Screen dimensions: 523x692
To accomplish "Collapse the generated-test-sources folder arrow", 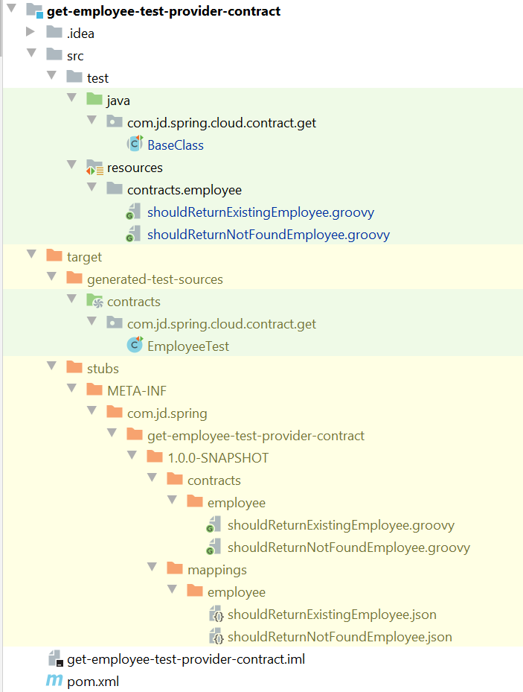I will pyautogui.click(x=52, y=276).
